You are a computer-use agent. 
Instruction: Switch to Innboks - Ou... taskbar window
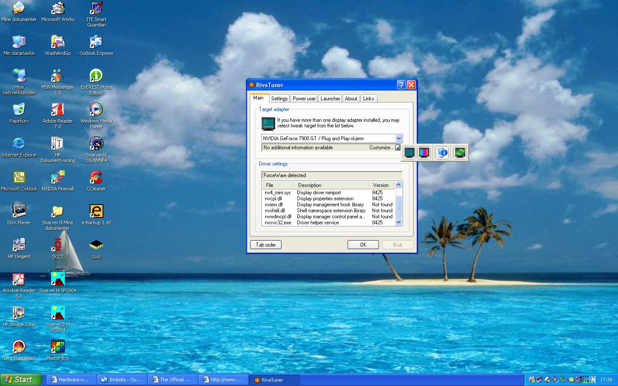(x=121, y=380)
